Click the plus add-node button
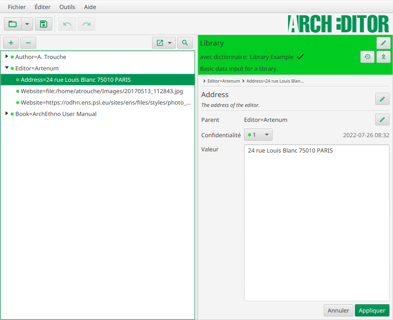This screenshot has height=320, width=393. pyautogui.click(x=11, y=43)
